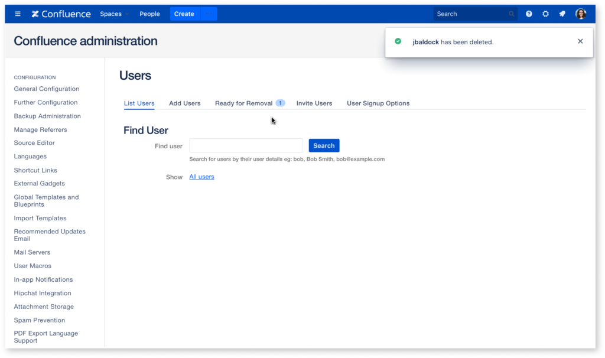Image resolution: width=605 pixels, height=358 pixels.
Task: Go to Backup Administration
Action: (x=47, y=116)
